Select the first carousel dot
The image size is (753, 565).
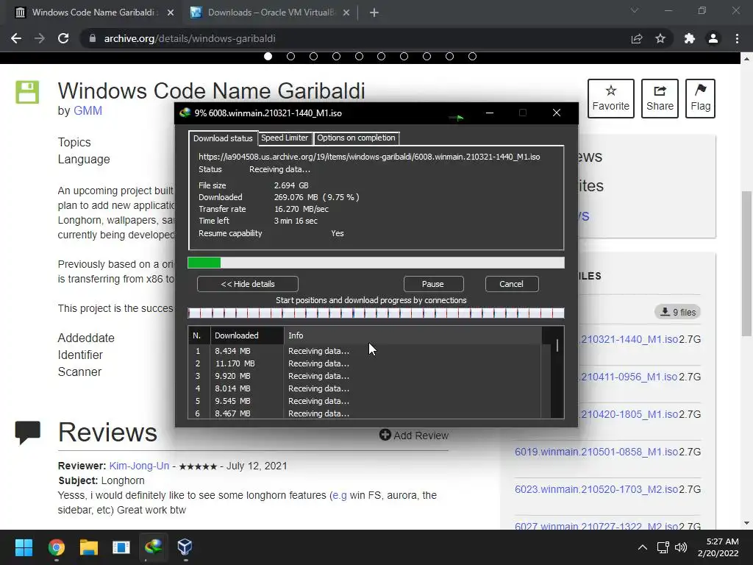click(268, 56)
